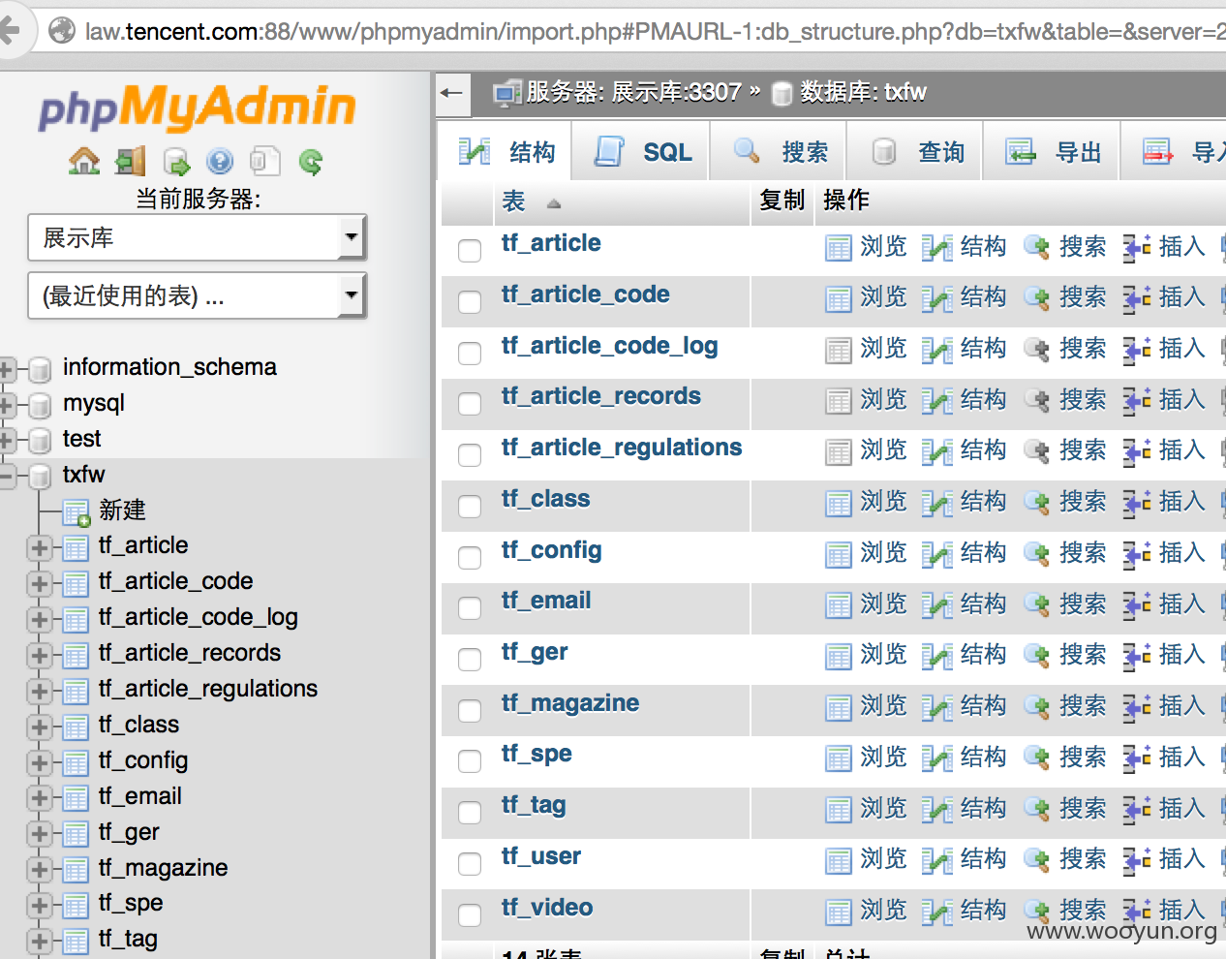Viewport: 1226px width, 959px height.
Task: Click 新建 new table item
Action: pyautogui.click(x=122, y=510)
